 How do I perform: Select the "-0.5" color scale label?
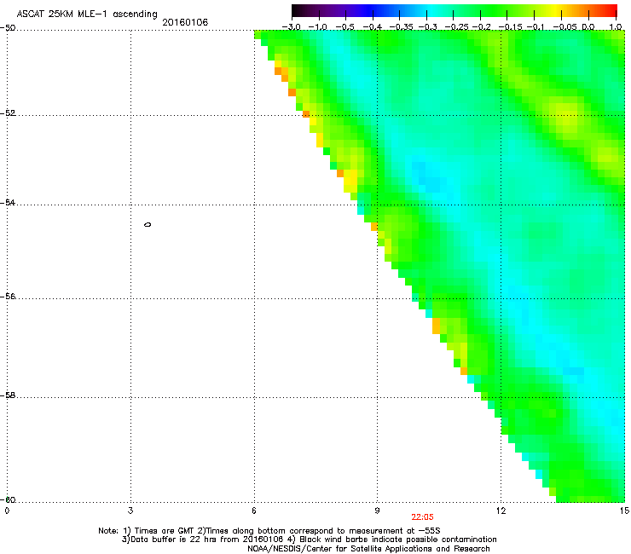(x=345, y=27)
